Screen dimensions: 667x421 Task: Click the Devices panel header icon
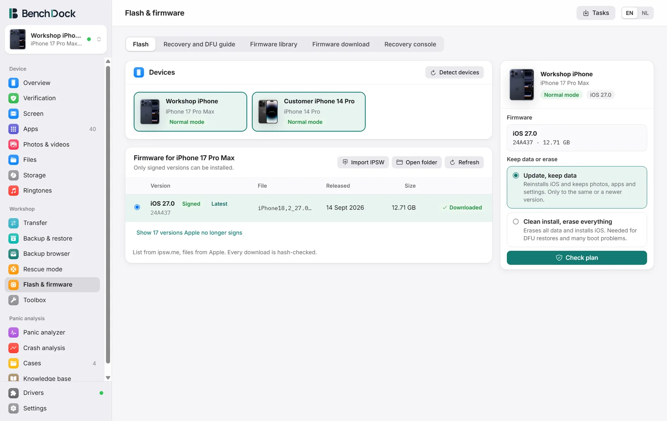point(139,72)
